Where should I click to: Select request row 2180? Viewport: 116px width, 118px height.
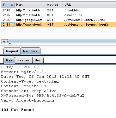58,20
